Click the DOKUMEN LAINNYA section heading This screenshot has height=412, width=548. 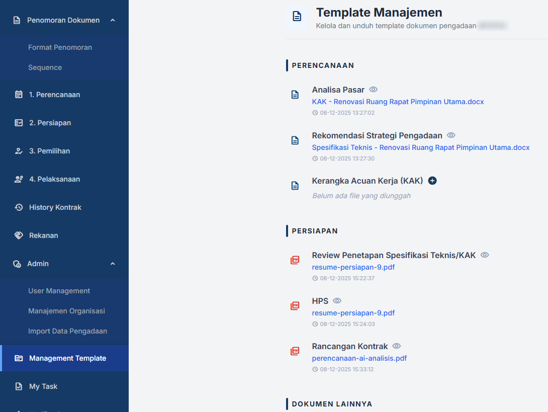(x=332, y=404)
